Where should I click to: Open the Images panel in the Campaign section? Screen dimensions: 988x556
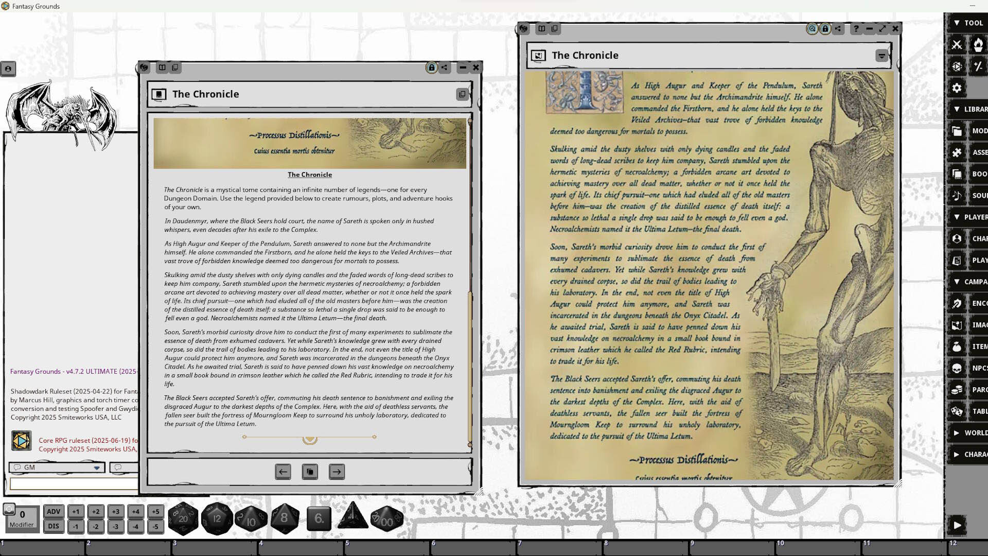point(957,325)
